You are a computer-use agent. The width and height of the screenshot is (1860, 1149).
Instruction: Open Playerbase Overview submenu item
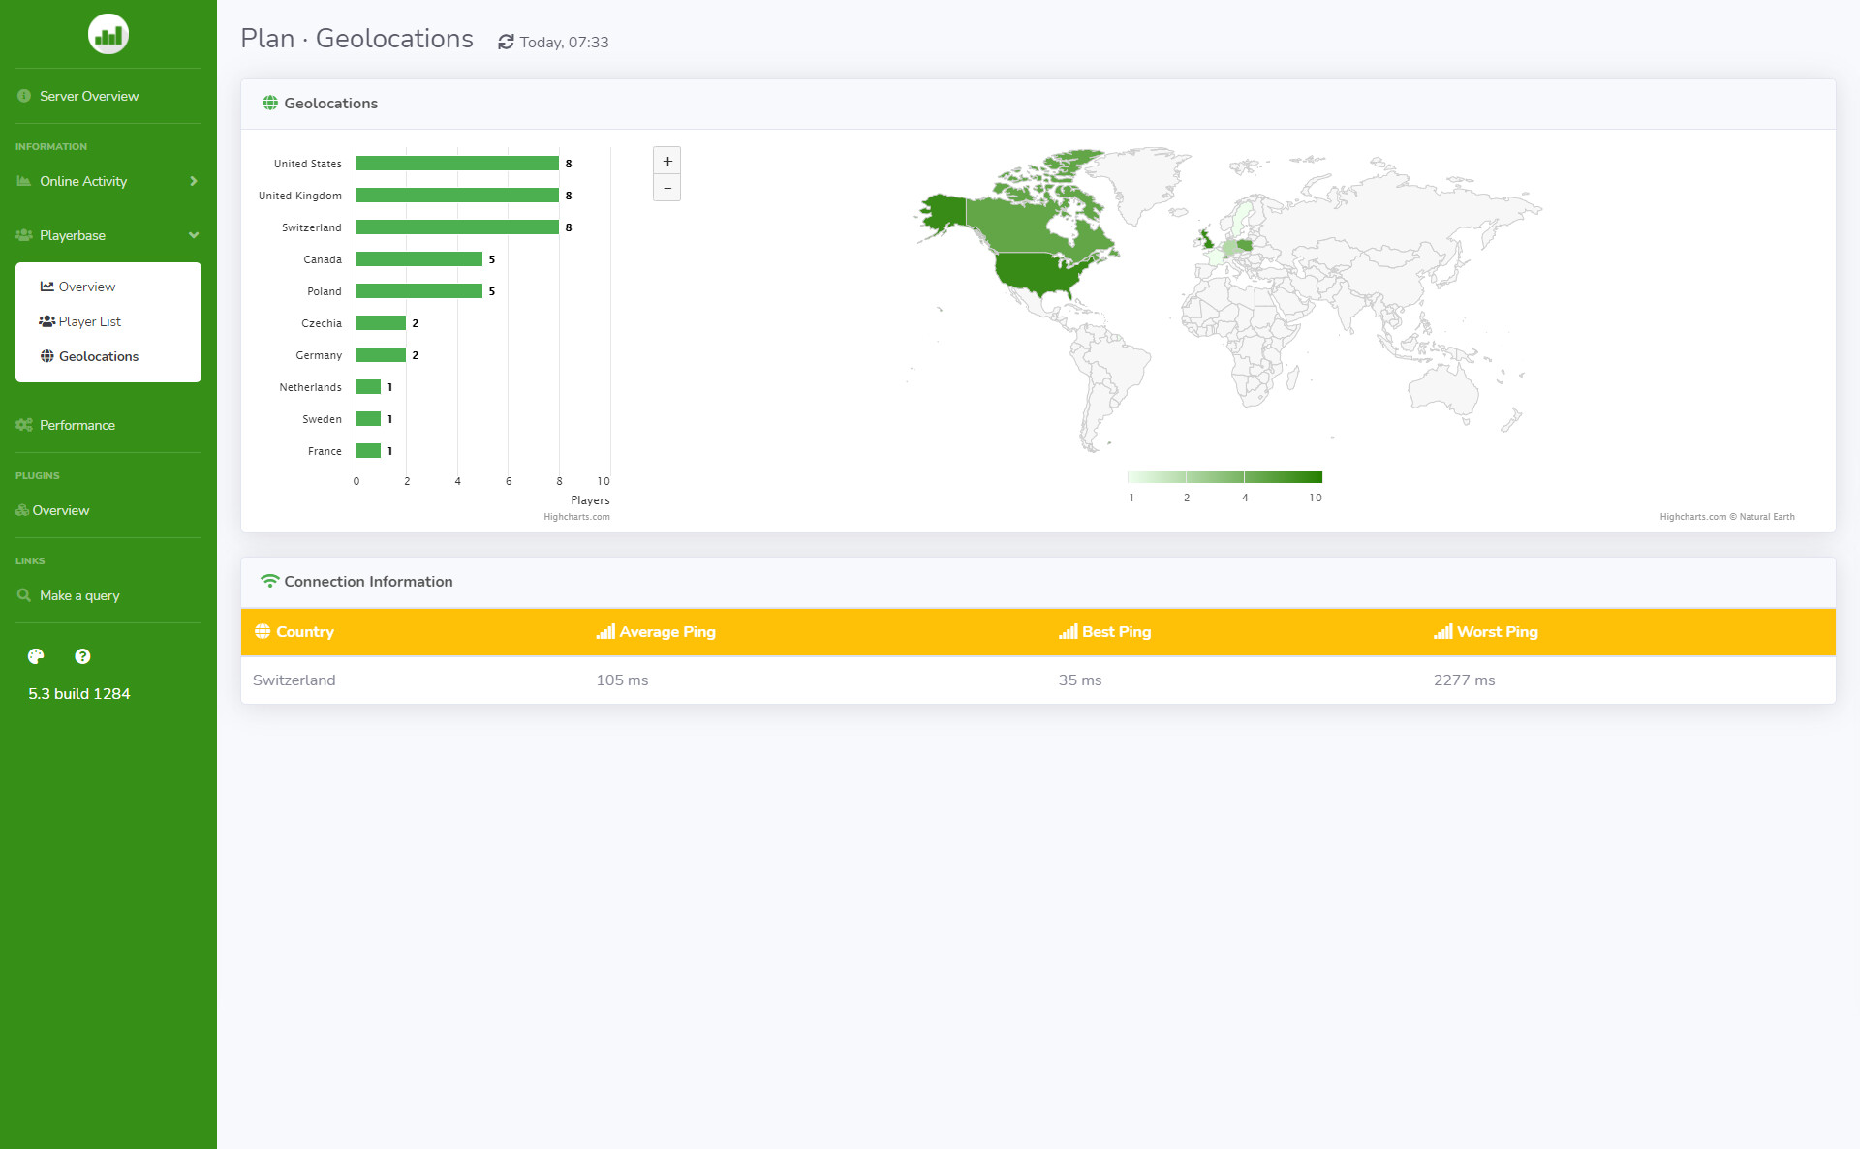pos(86,287)
